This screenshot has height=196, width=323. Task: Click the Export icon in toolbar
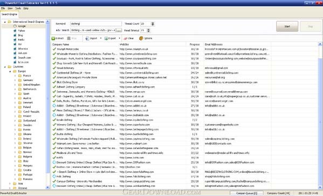106,38
